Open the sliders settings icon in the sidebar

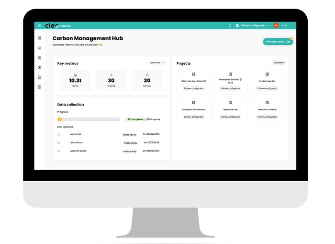(x=39, y=48)
